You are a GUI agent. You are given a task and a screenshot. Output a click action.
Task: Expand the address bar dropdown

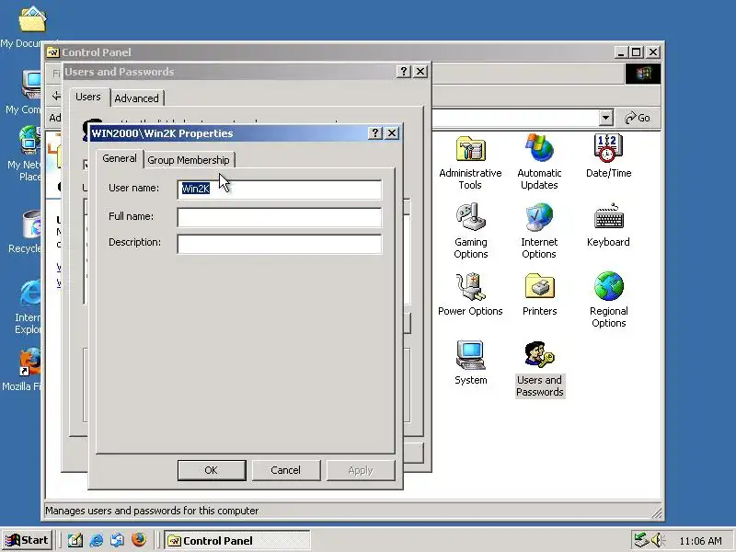(x=606, y=118)
